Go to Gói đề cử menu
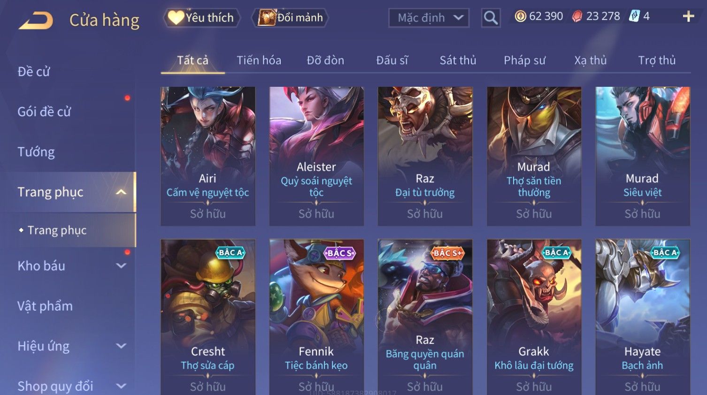 pos(44,112)
